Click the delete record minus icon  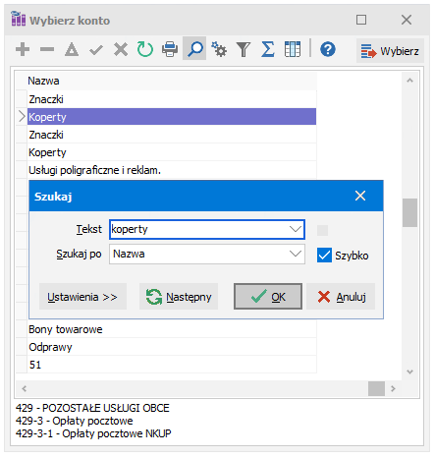click(47, 49)
